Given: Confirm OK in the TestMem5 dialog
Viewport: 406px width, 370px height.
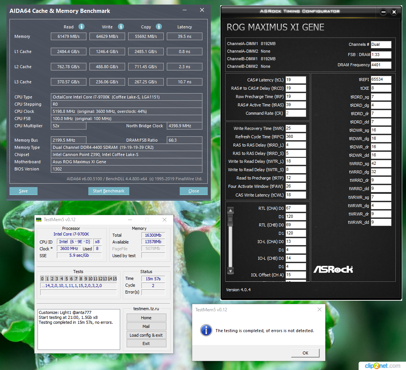Looking at the screenshot, I should 305,353.
